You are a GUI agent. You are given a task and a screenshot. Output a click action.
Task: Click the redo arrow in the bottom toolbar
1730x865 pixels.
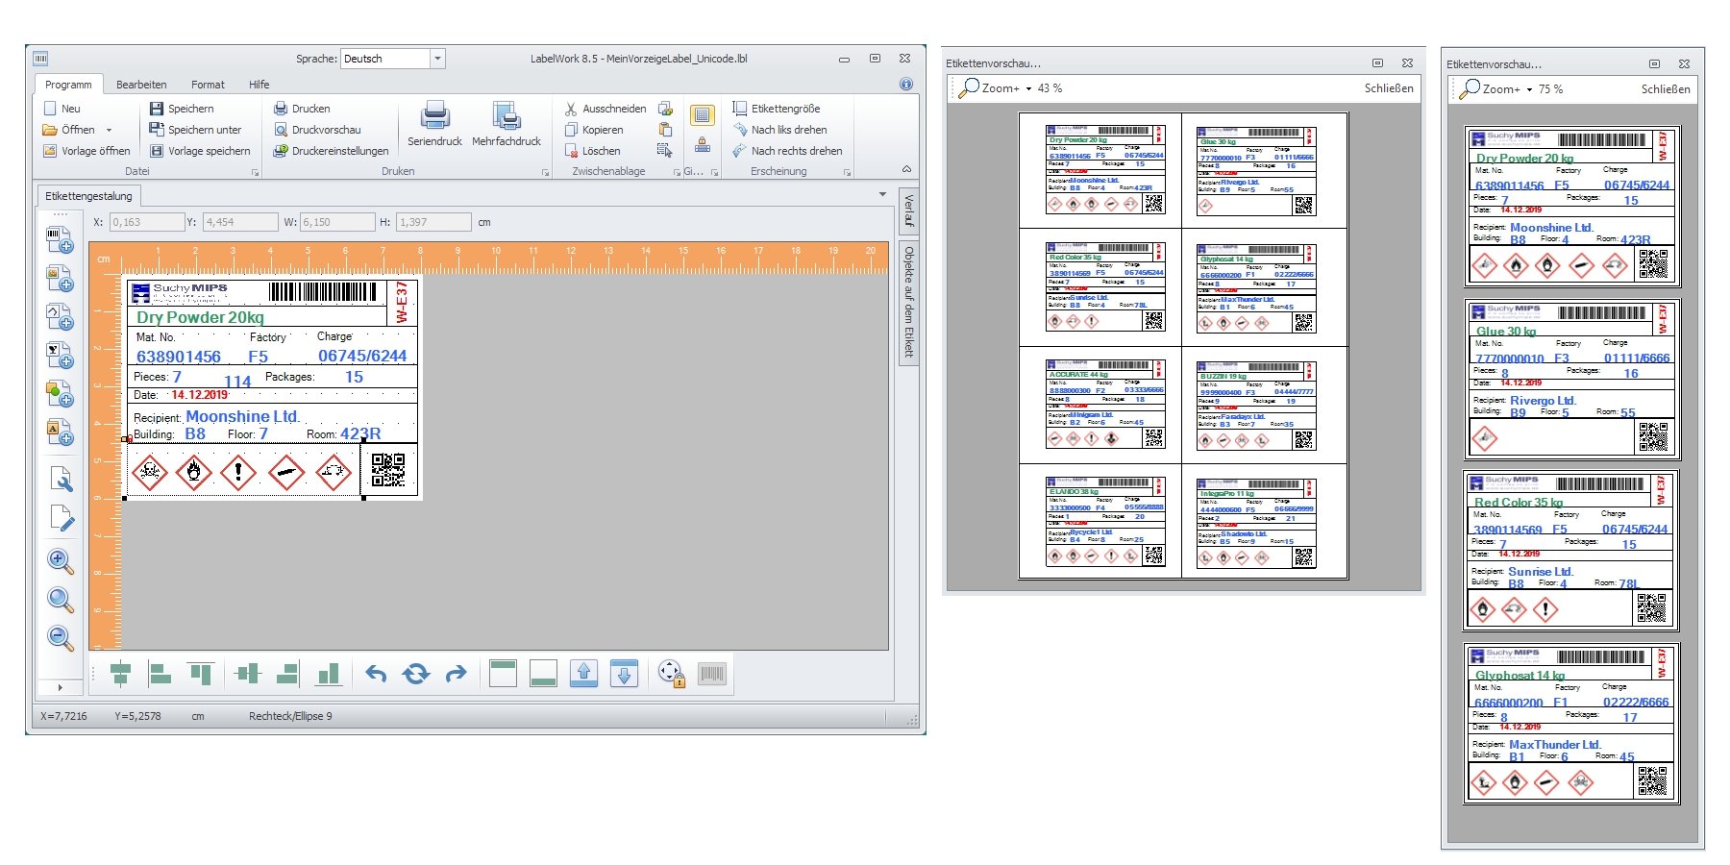click(457, 674)
